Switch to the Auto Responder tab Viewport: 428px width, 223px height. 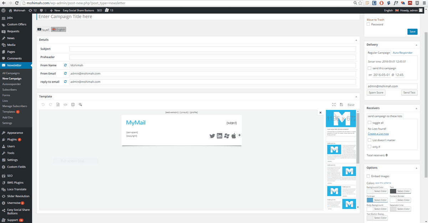403,53
